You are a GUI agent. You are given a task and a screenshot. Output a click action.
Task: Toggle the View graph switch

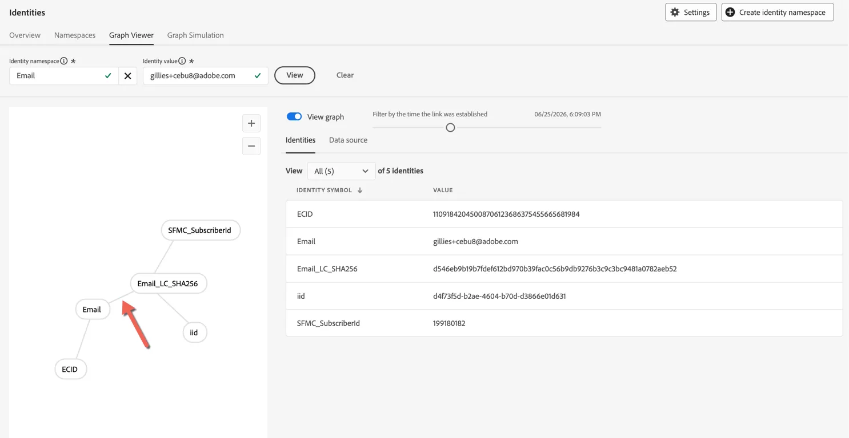pyautogui.click(x=294, y=116)
